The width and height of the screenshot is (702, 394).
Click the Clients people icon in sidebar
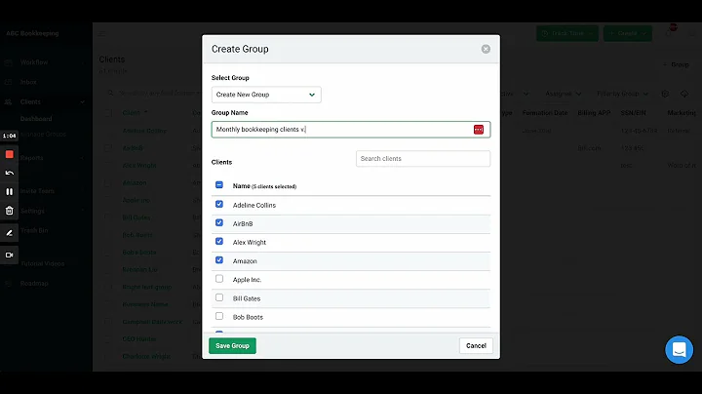point(8,102)
